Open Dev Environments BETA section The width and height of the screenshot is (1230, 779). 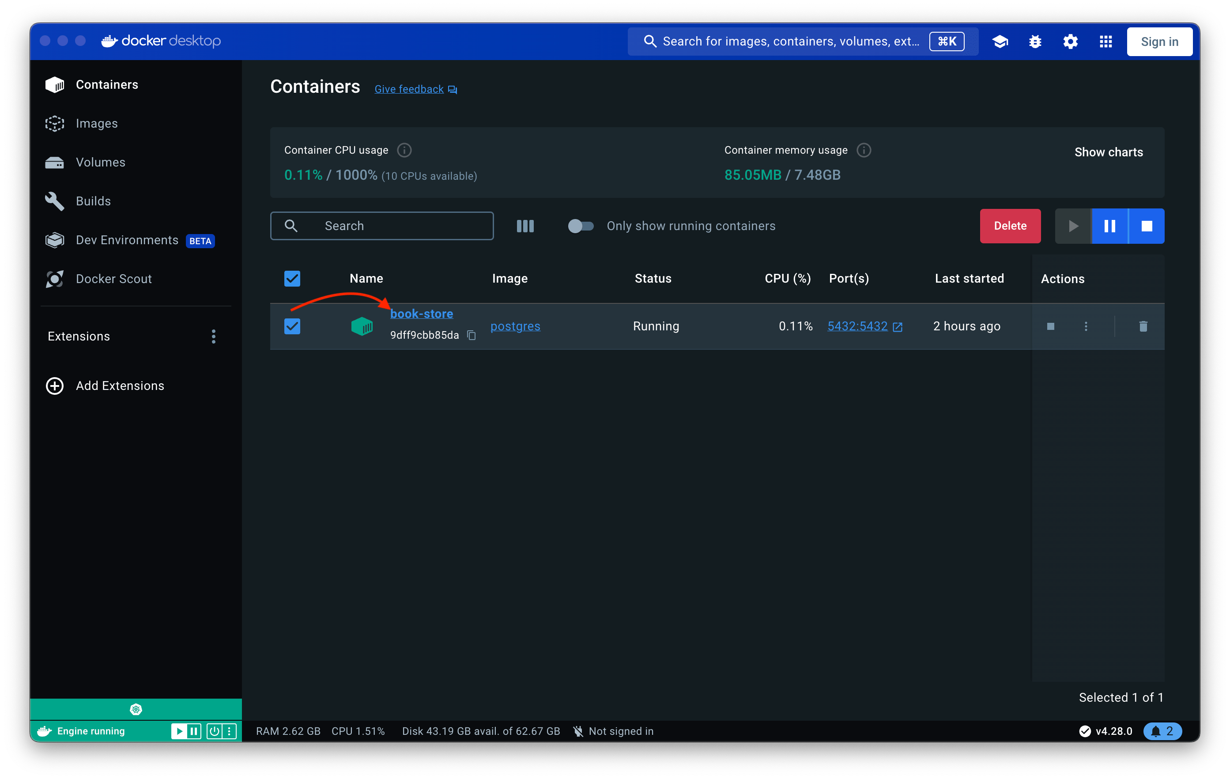coord(127,240)
